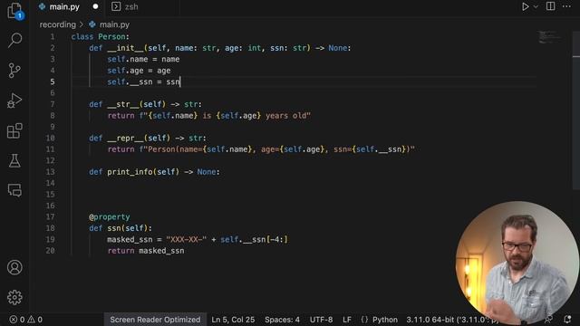Click the "XXX-XX-" string literal
Viewport: 580px width, 326px height.
[x=187, y=239]
